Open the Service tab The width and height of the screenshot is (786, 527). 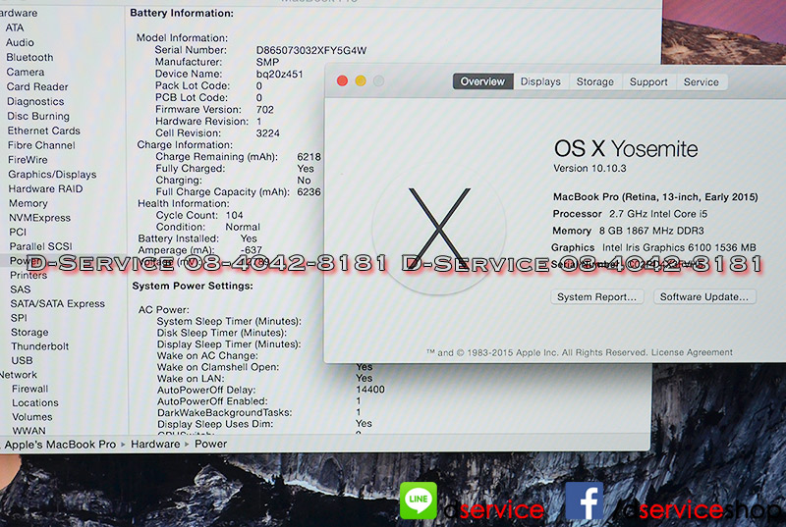point(701,81)
